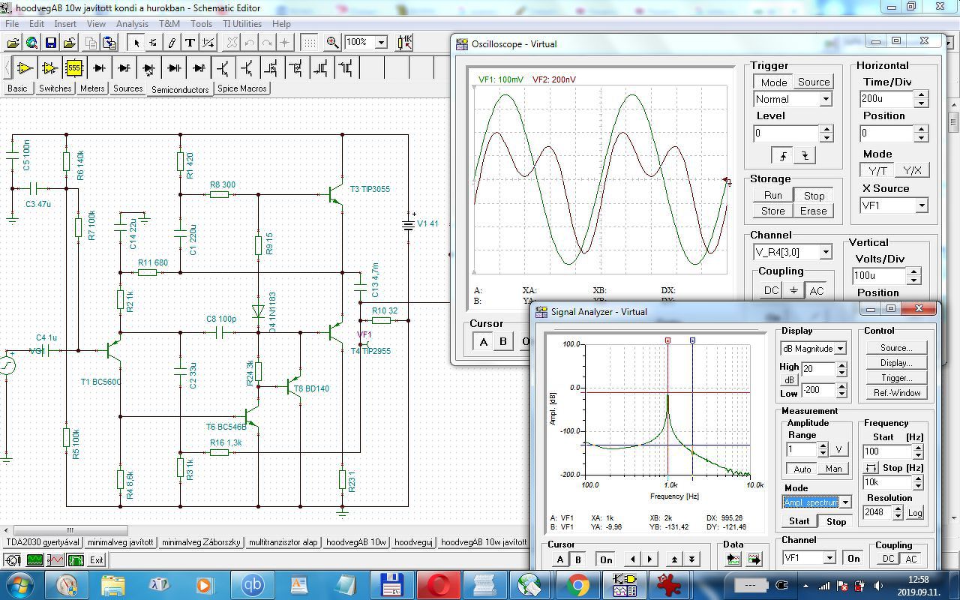Toggle the signal analyzer cursor On button

(x=605, y=559)
